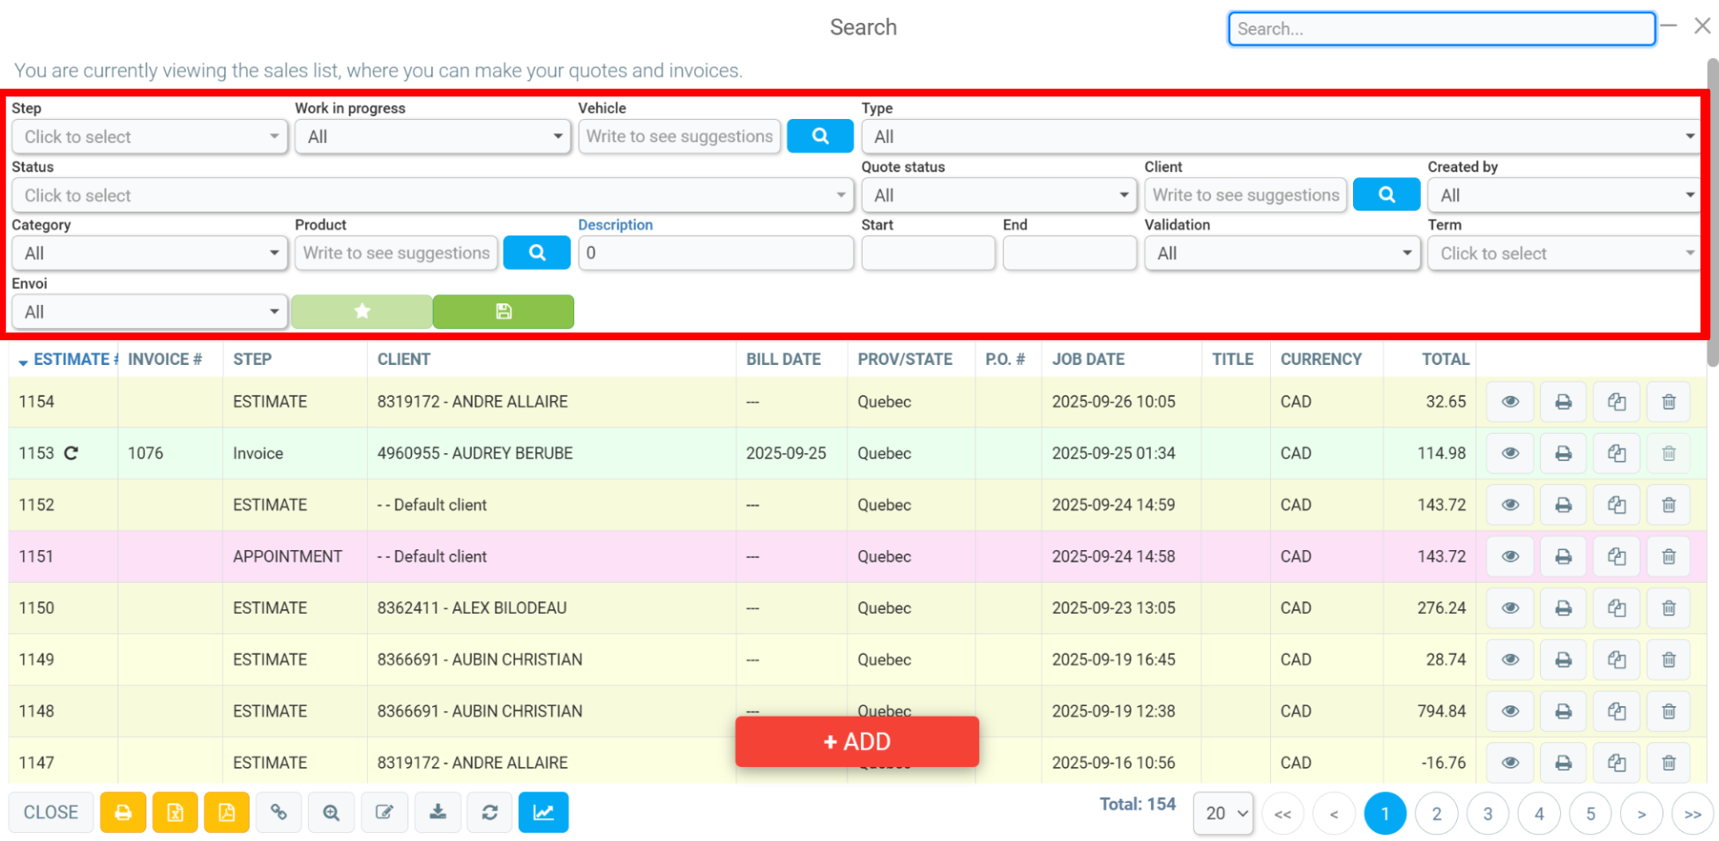Click the CLOSE button

coord(51,812)
